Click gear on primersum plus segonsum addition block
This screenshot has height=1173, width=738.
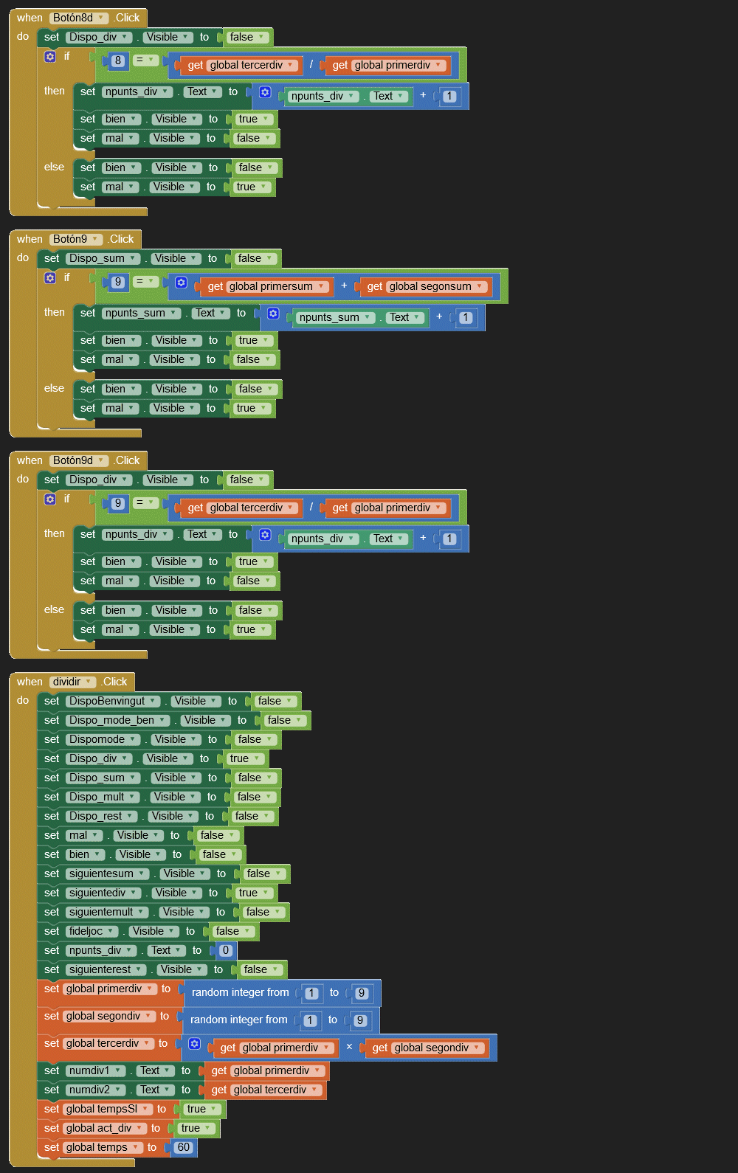tap(181, 283)
